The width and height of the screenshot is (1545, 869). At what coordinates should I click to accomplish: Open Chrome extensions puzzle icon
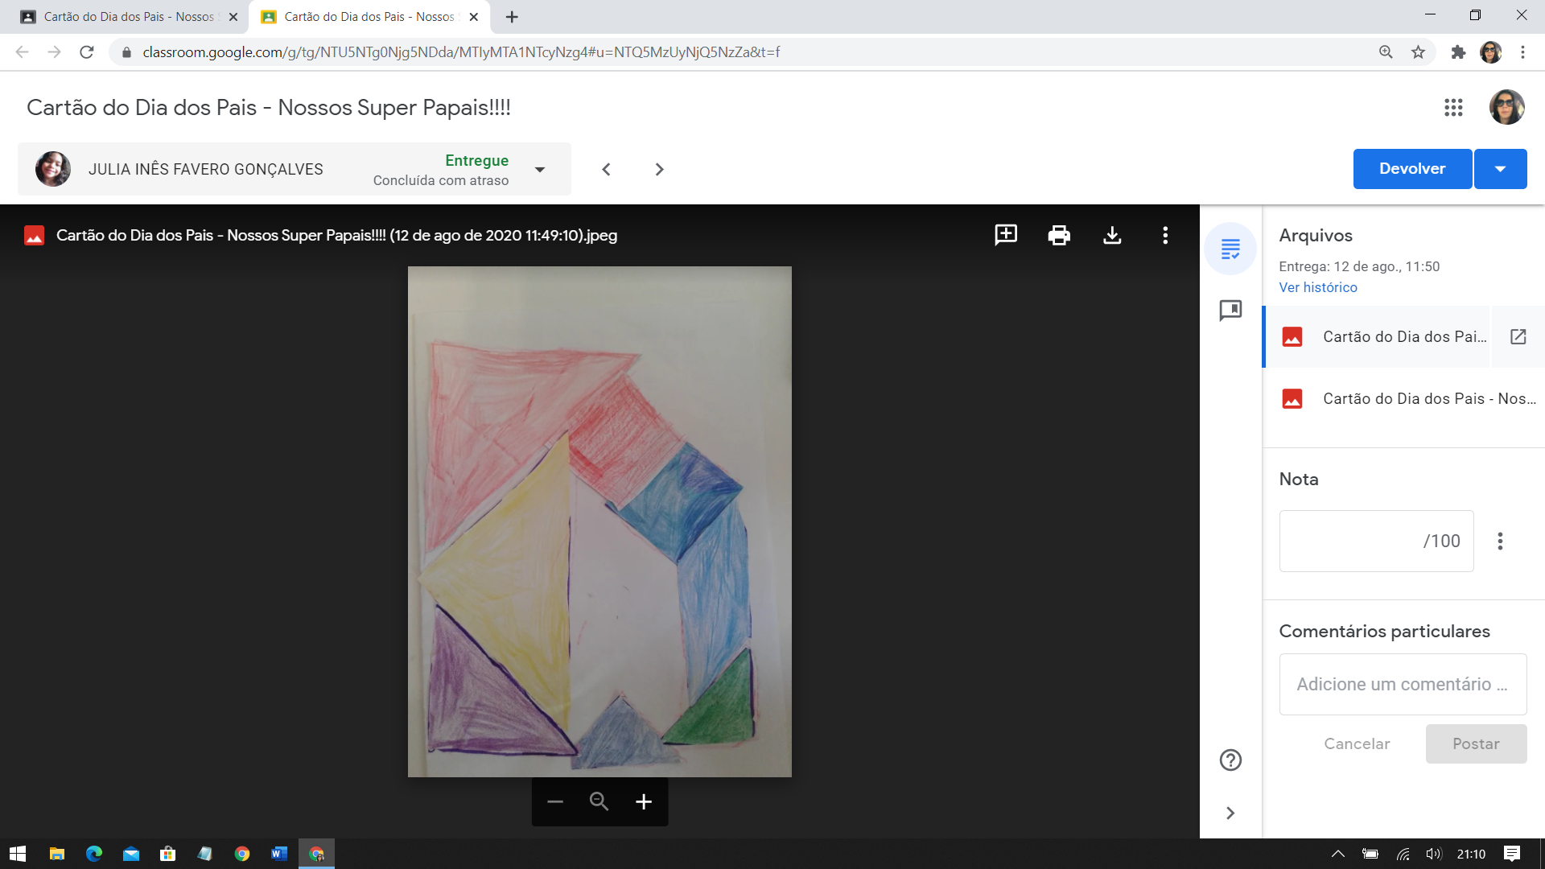click(1458, 52)
